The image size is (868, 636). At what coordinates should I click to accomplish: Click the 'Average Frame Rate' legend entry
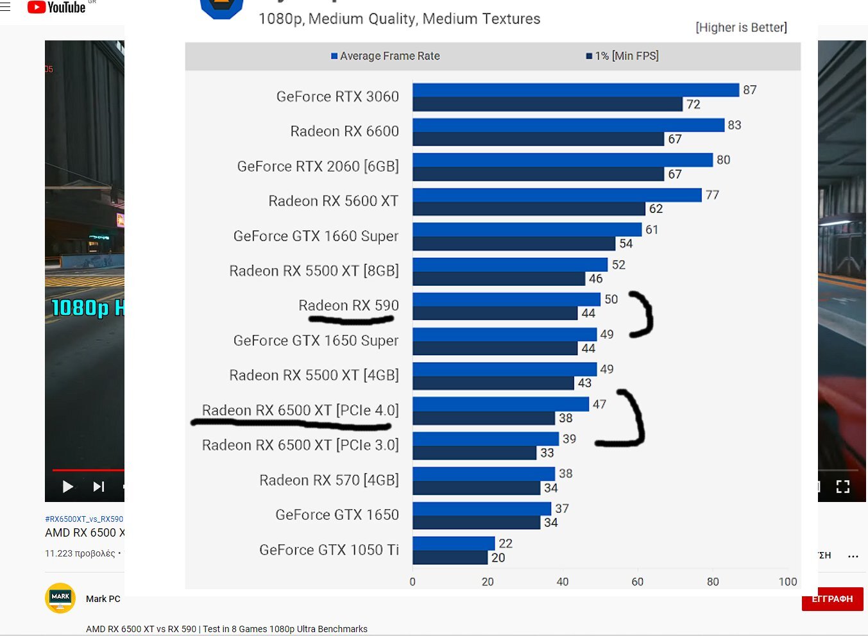tap(386, 56)
